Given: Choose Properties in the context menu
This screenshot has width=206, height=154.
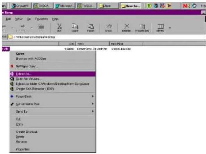Looking at the screenshot, I should (23, 149).
